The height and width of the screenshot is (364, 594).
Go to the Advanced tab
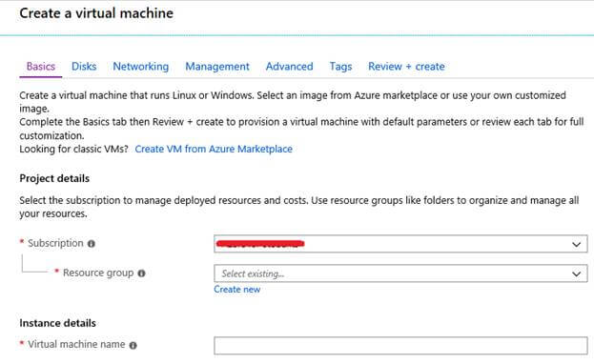289,67
